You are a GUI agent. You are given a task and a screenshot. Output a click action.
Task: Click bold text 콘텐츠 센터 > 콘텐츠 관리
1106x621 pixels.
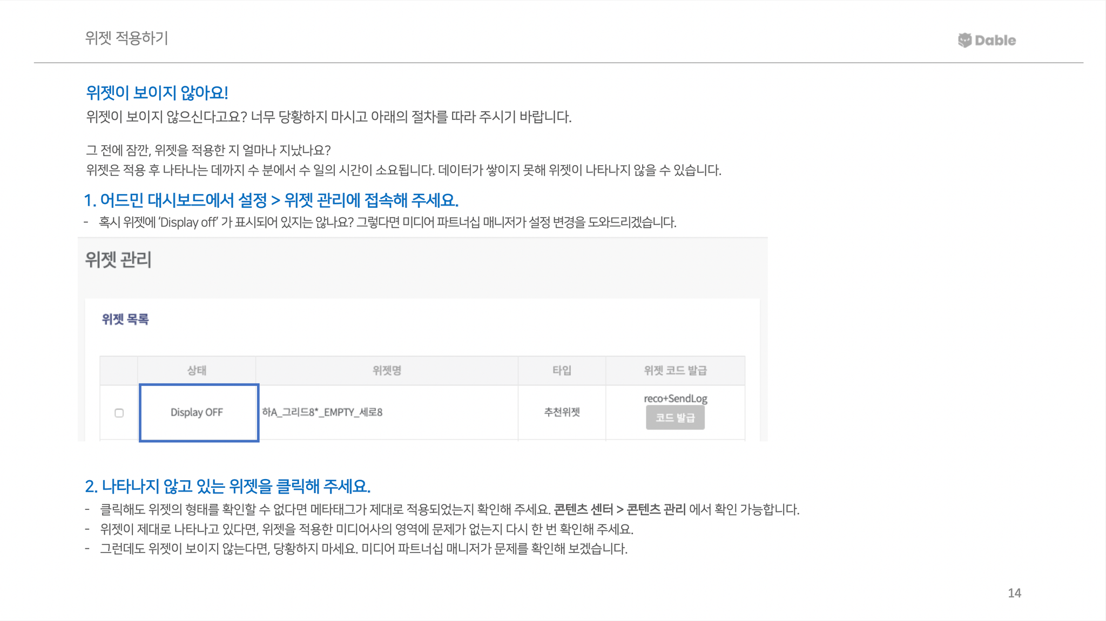point(620,509)
